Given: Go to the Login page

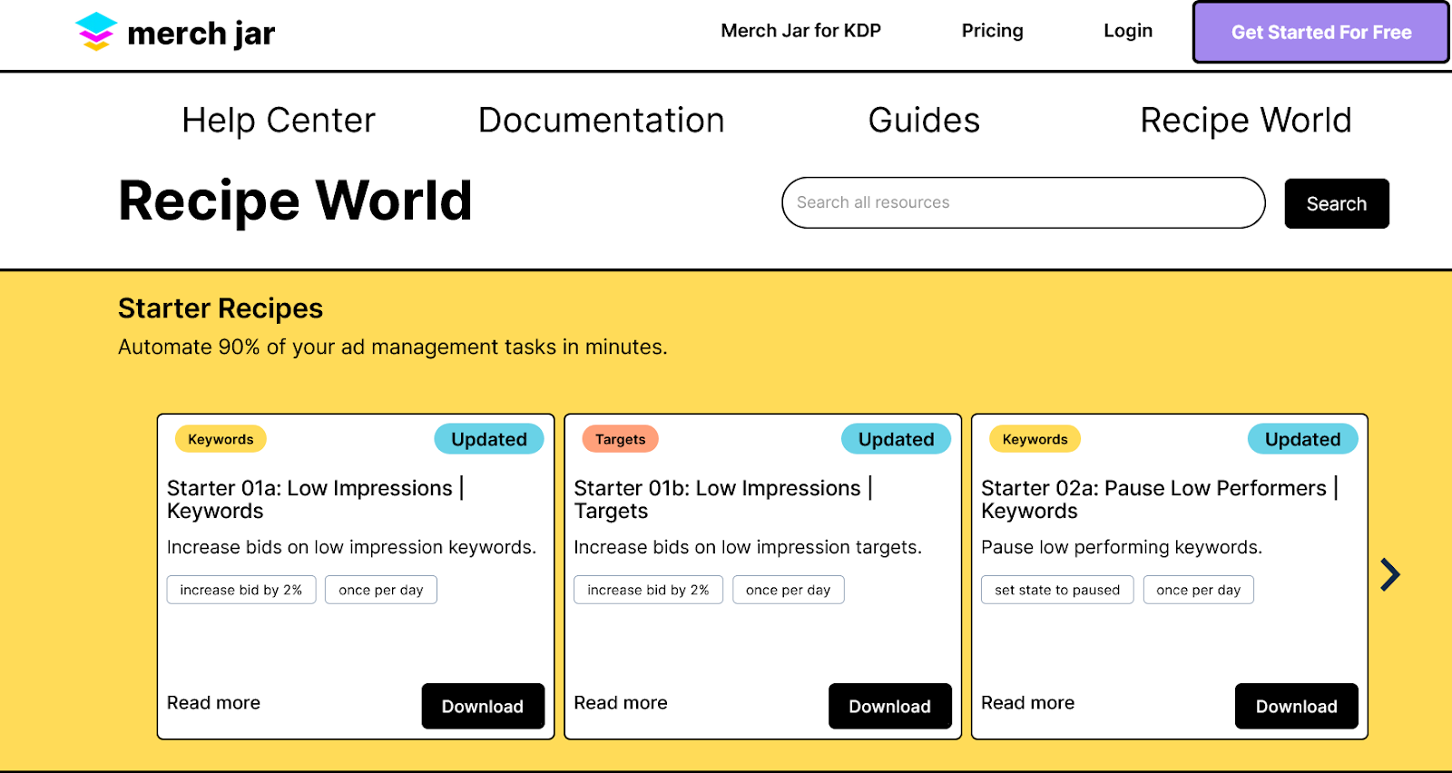Looking at the screenshot, I should (x=1128, y=31).
